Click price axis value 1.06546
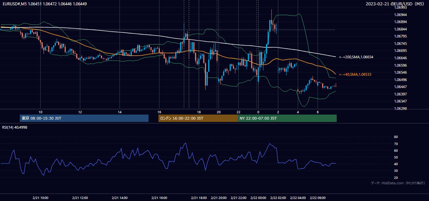 [x=400, y=73]
